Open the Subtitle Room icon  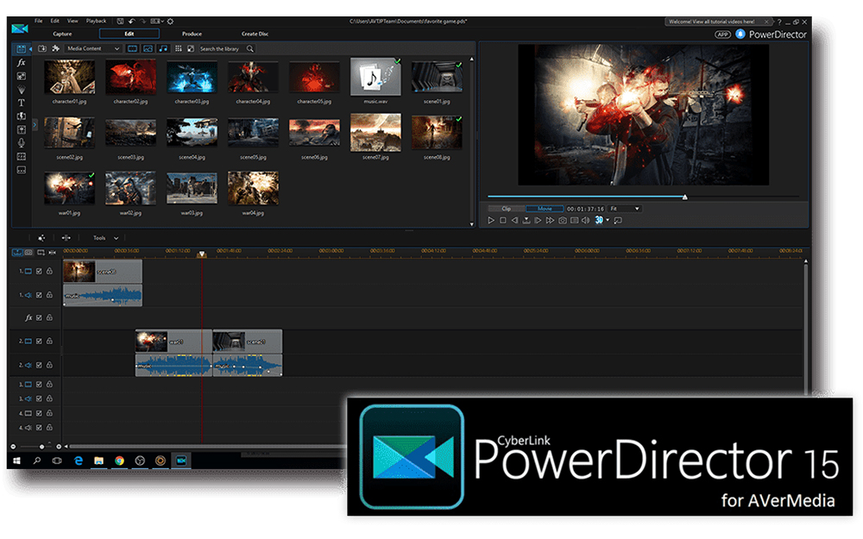click(21, 170)
